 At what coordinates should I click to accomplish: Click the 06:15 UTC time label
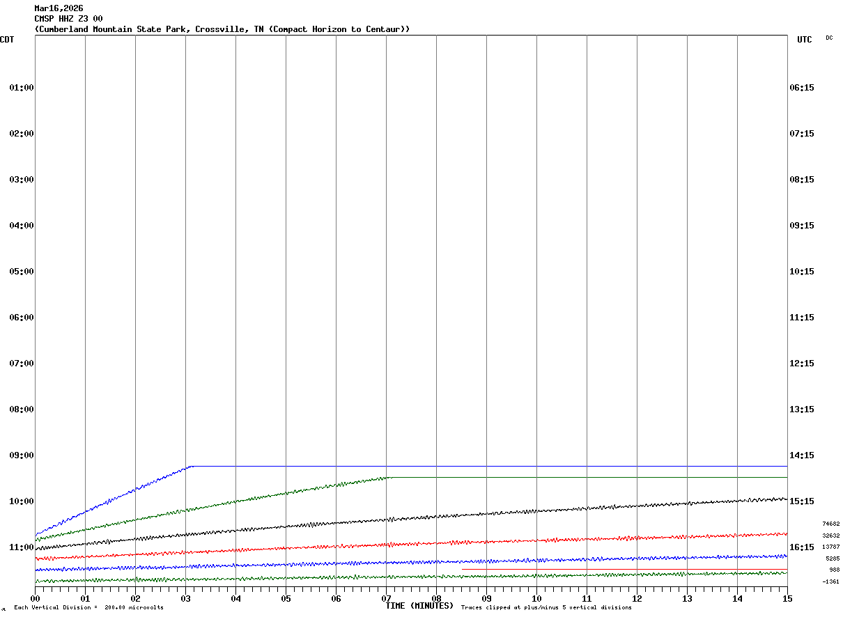tap(802, 88)
